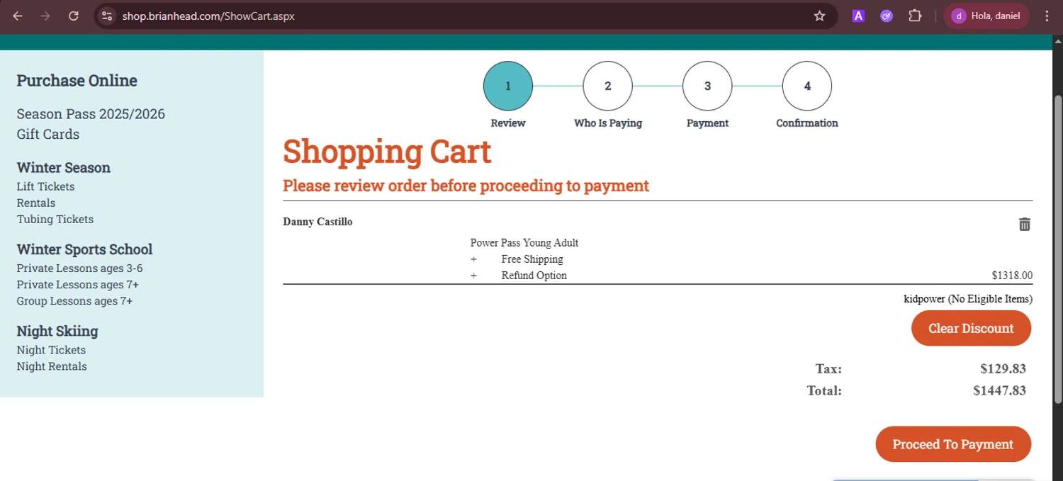Click the 'Danny Castillo' name
The image size is (1063, 481).
click(x=317, y=222)
